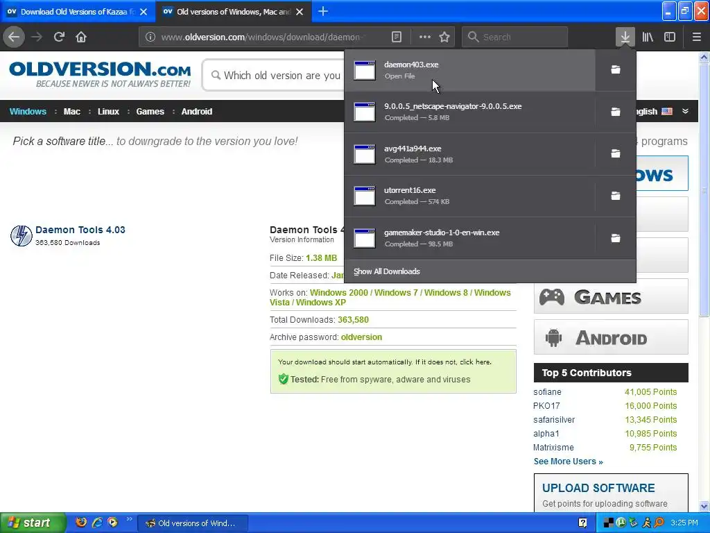Open 9.0.0.5_netscape-navigator download entry
Viewport: 710px width, 533px height.
(469, 112)
